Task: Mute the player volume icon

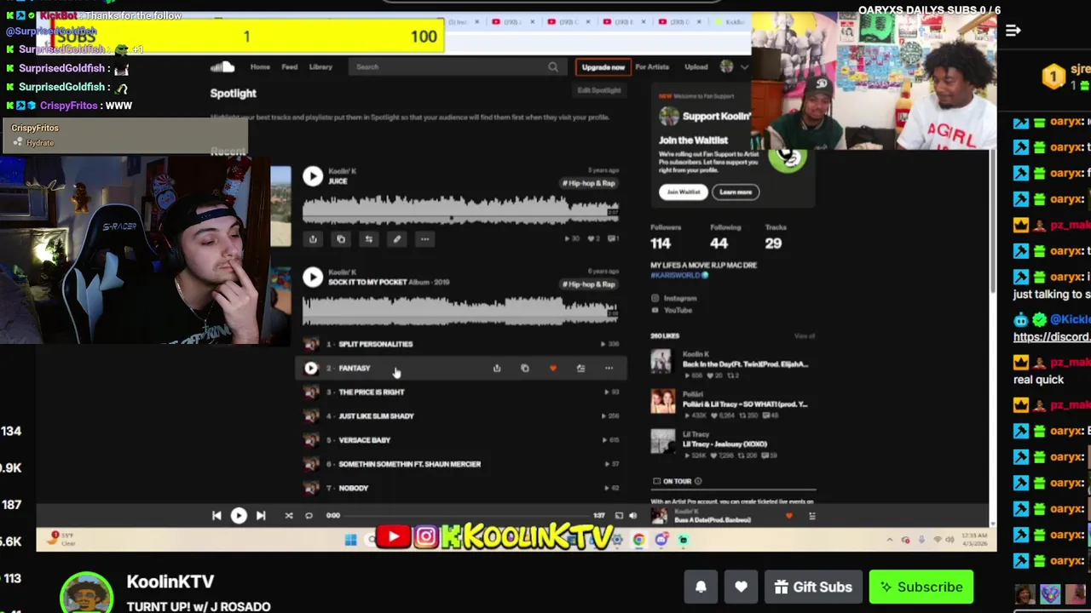Action: tap(632, 515)
